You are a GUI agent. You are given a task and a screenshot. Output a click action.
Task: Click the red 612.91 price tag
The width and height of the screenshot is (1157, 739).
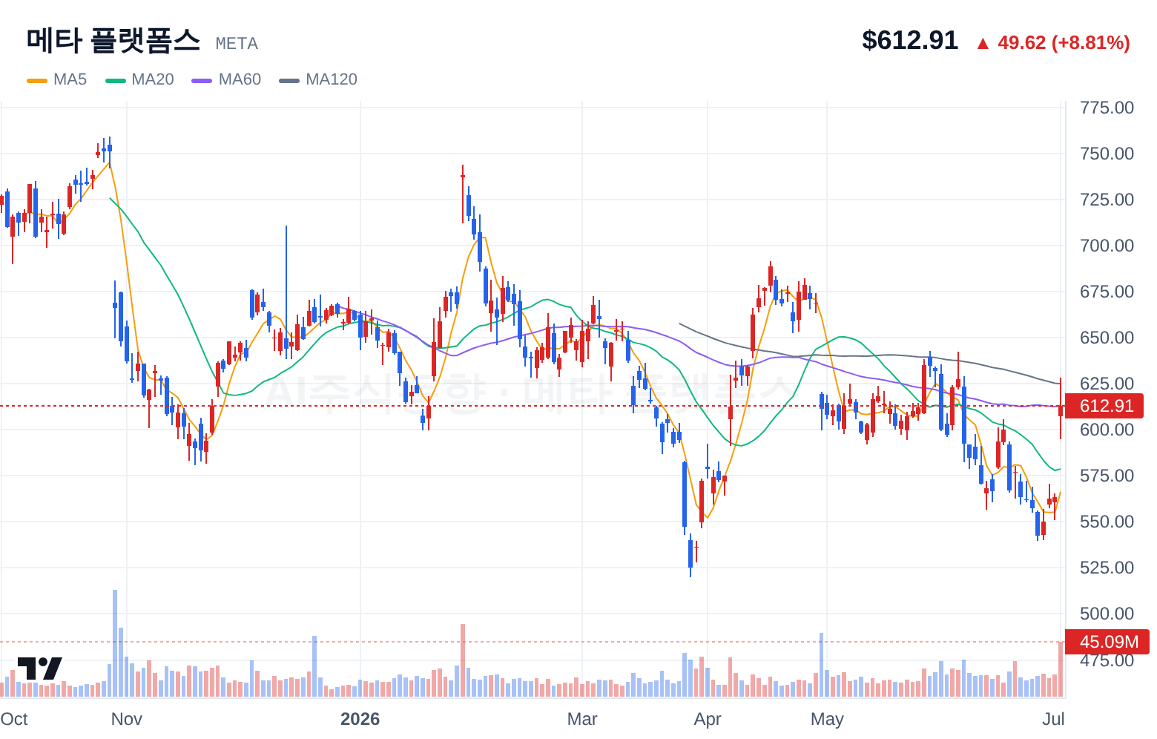coord(1106,406)
